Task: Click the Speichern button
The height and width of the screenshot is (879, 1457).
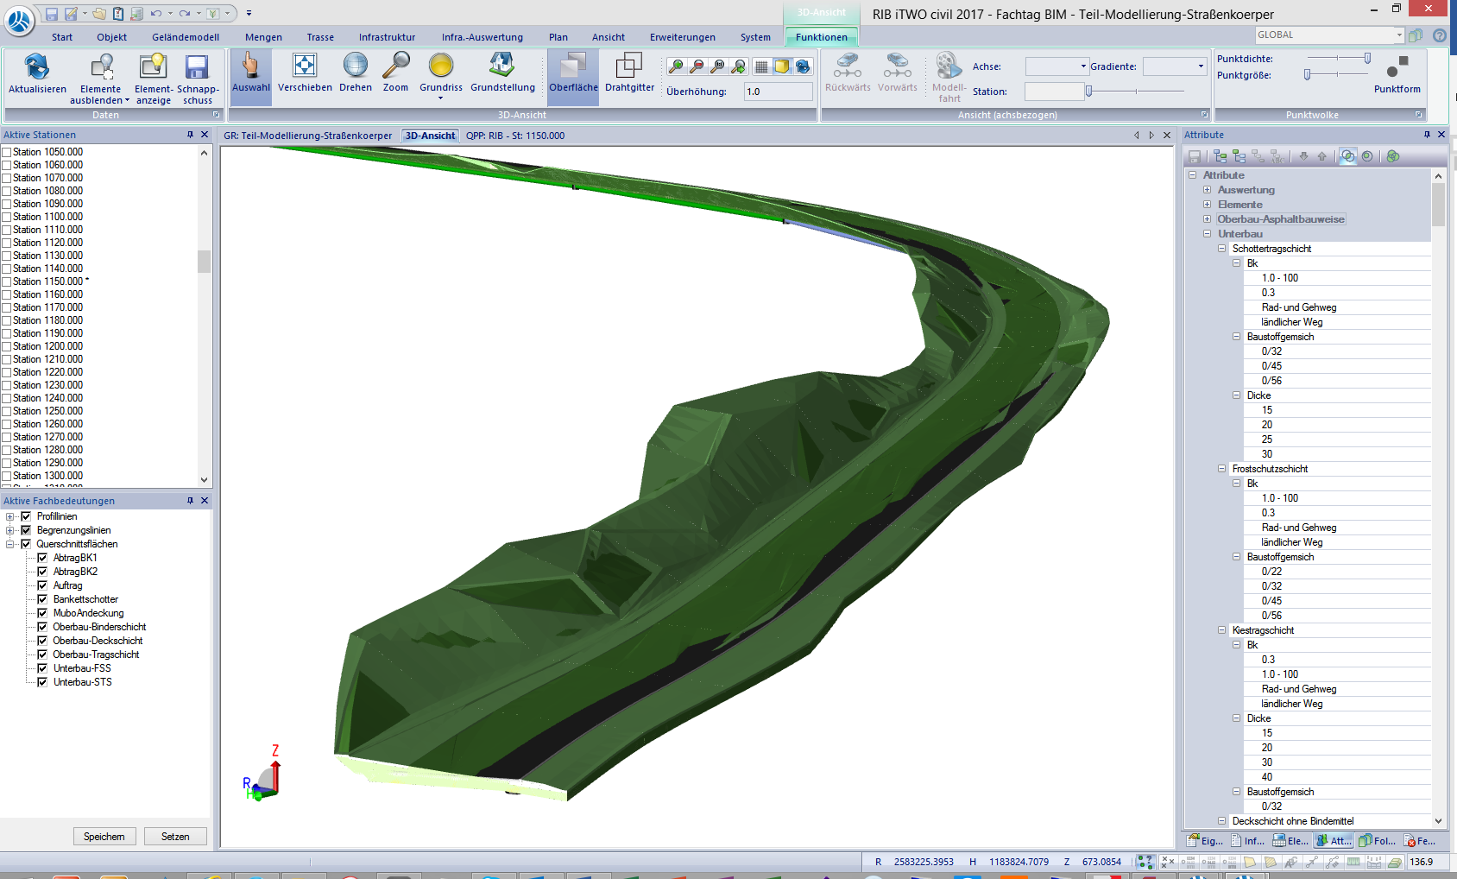Action: pyautogui.click(x=104, y=837)
